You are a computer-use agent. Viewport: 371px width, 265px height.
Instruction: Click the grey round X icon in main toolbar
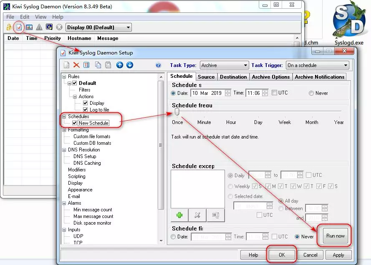click(x=59, y=27)
